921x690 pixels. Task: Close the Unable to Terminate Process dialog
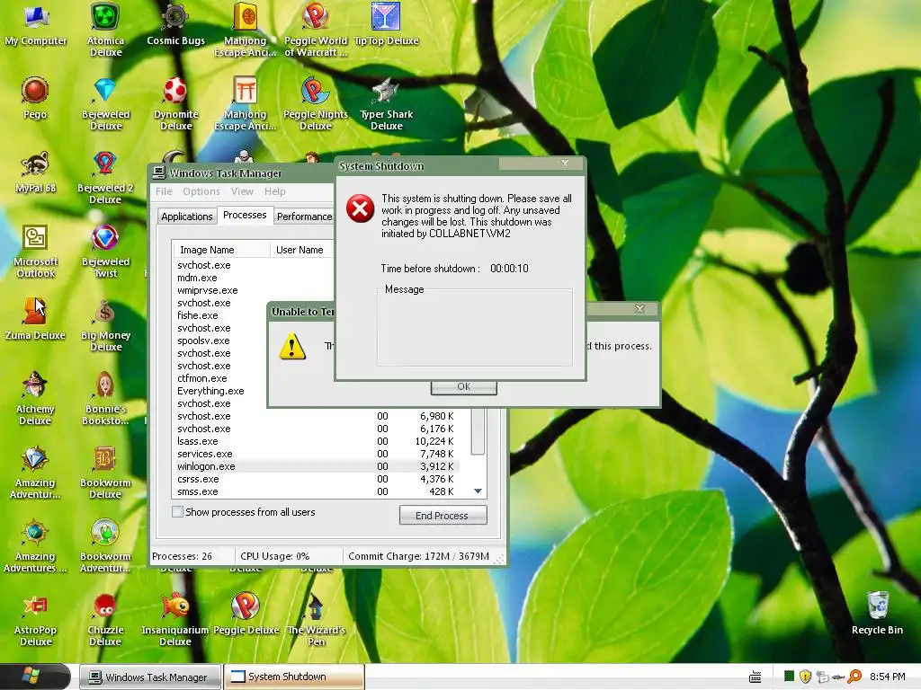coord(639,309)
